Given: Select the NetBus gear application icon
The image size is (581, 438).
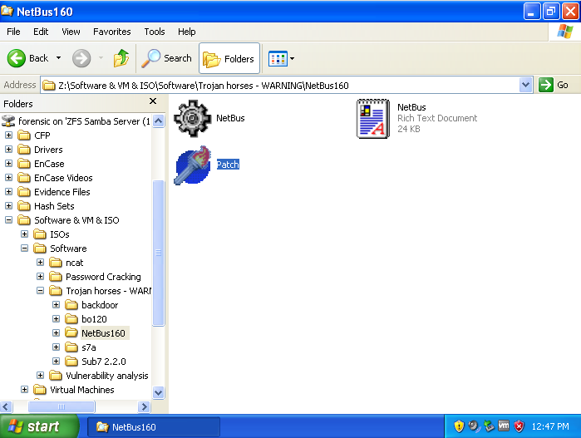Looking at the screenshot, I should [x=192, y=119].
